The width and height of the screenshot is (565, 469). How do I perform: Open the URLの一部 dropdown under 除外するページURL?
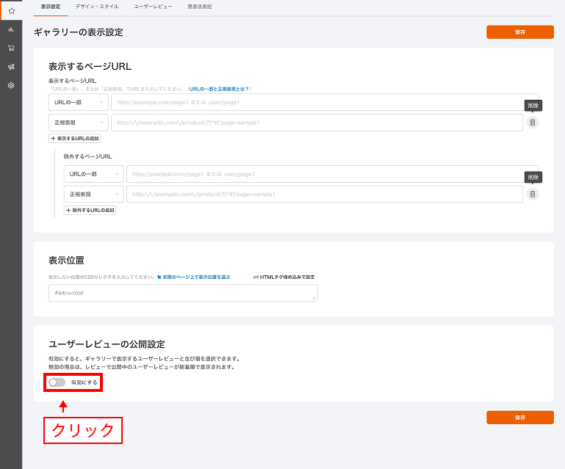[93, 174]
